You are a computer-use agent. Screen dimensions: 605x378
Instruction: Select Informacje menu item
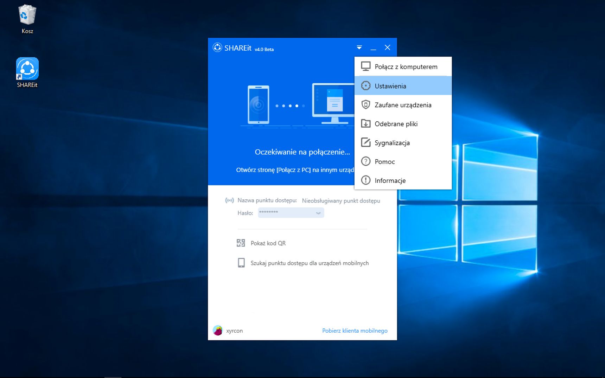403,180
